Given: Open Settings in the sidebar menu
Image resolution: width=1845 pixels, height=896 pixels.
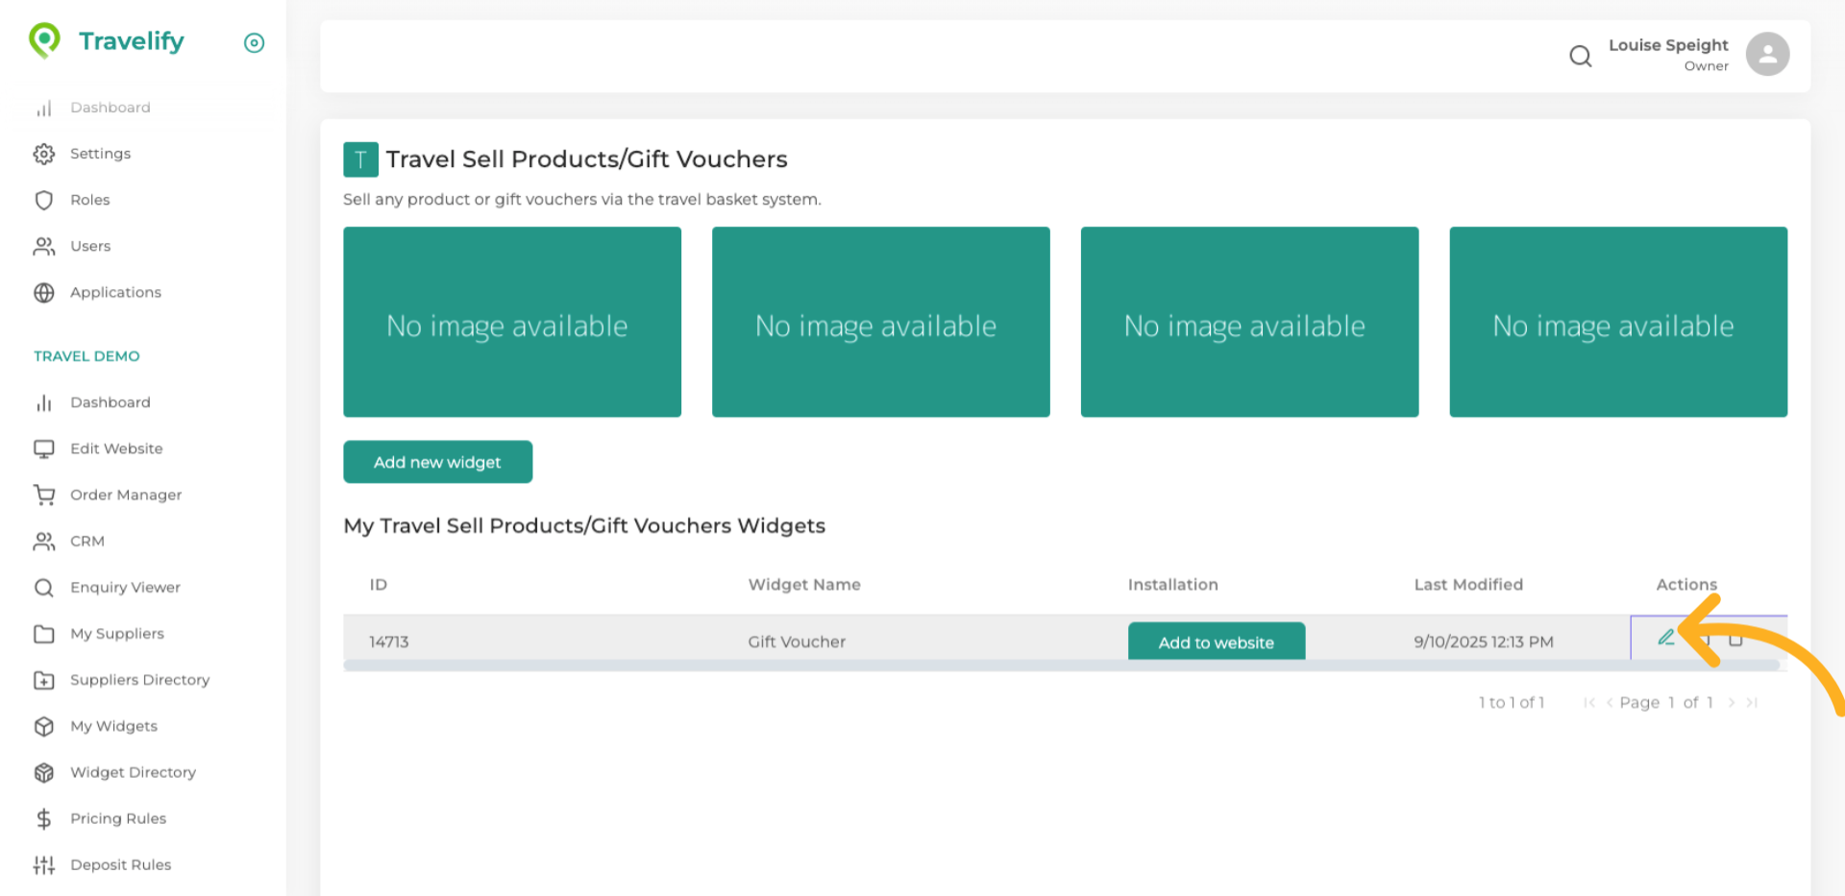Looking at the screenshot, I should pos(100,153).
